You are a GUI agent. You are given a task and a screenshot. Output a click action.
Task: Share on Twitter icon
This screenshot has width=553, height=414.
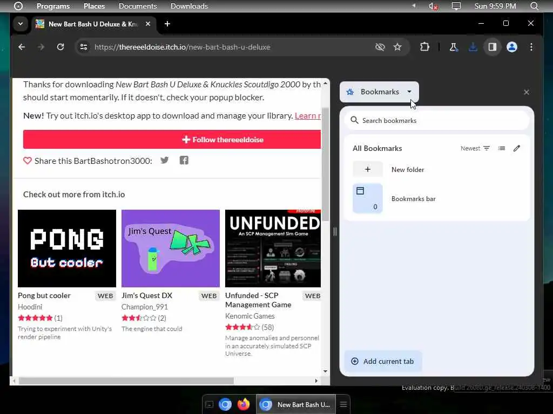(164, 161)
